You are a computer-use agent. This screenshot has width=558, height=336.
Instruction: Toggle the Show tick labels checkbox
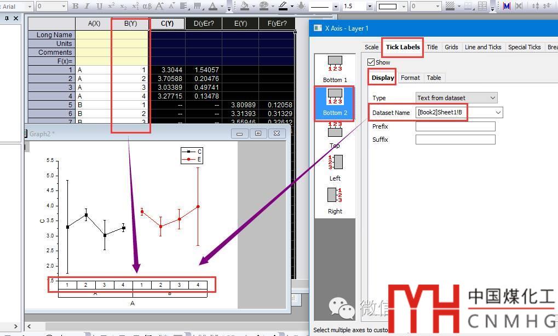pos(371,62)
